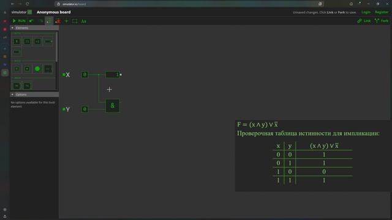Screen dimensions: 392x220
Task: Click the Link save button
Action: 364,21
